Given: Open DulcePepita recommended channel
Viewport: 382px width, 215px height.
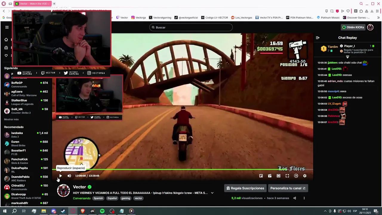Looking at the screenshot, I should point(26,170).
